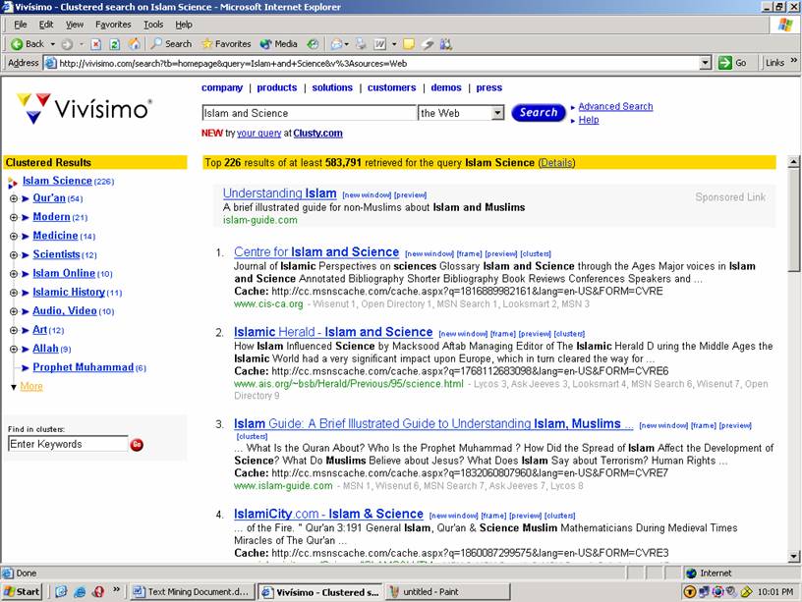Expand the Islam Online cluster node
The image size is (802, 602).
click(14, 274)
